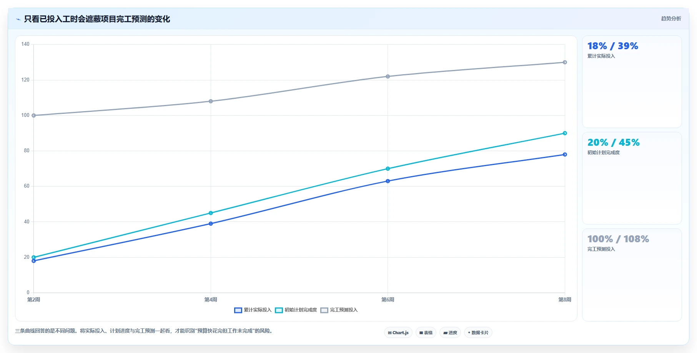
Task: Click the cyan 初始计划完成度 point at 第4周
Action: pos(211,213)
